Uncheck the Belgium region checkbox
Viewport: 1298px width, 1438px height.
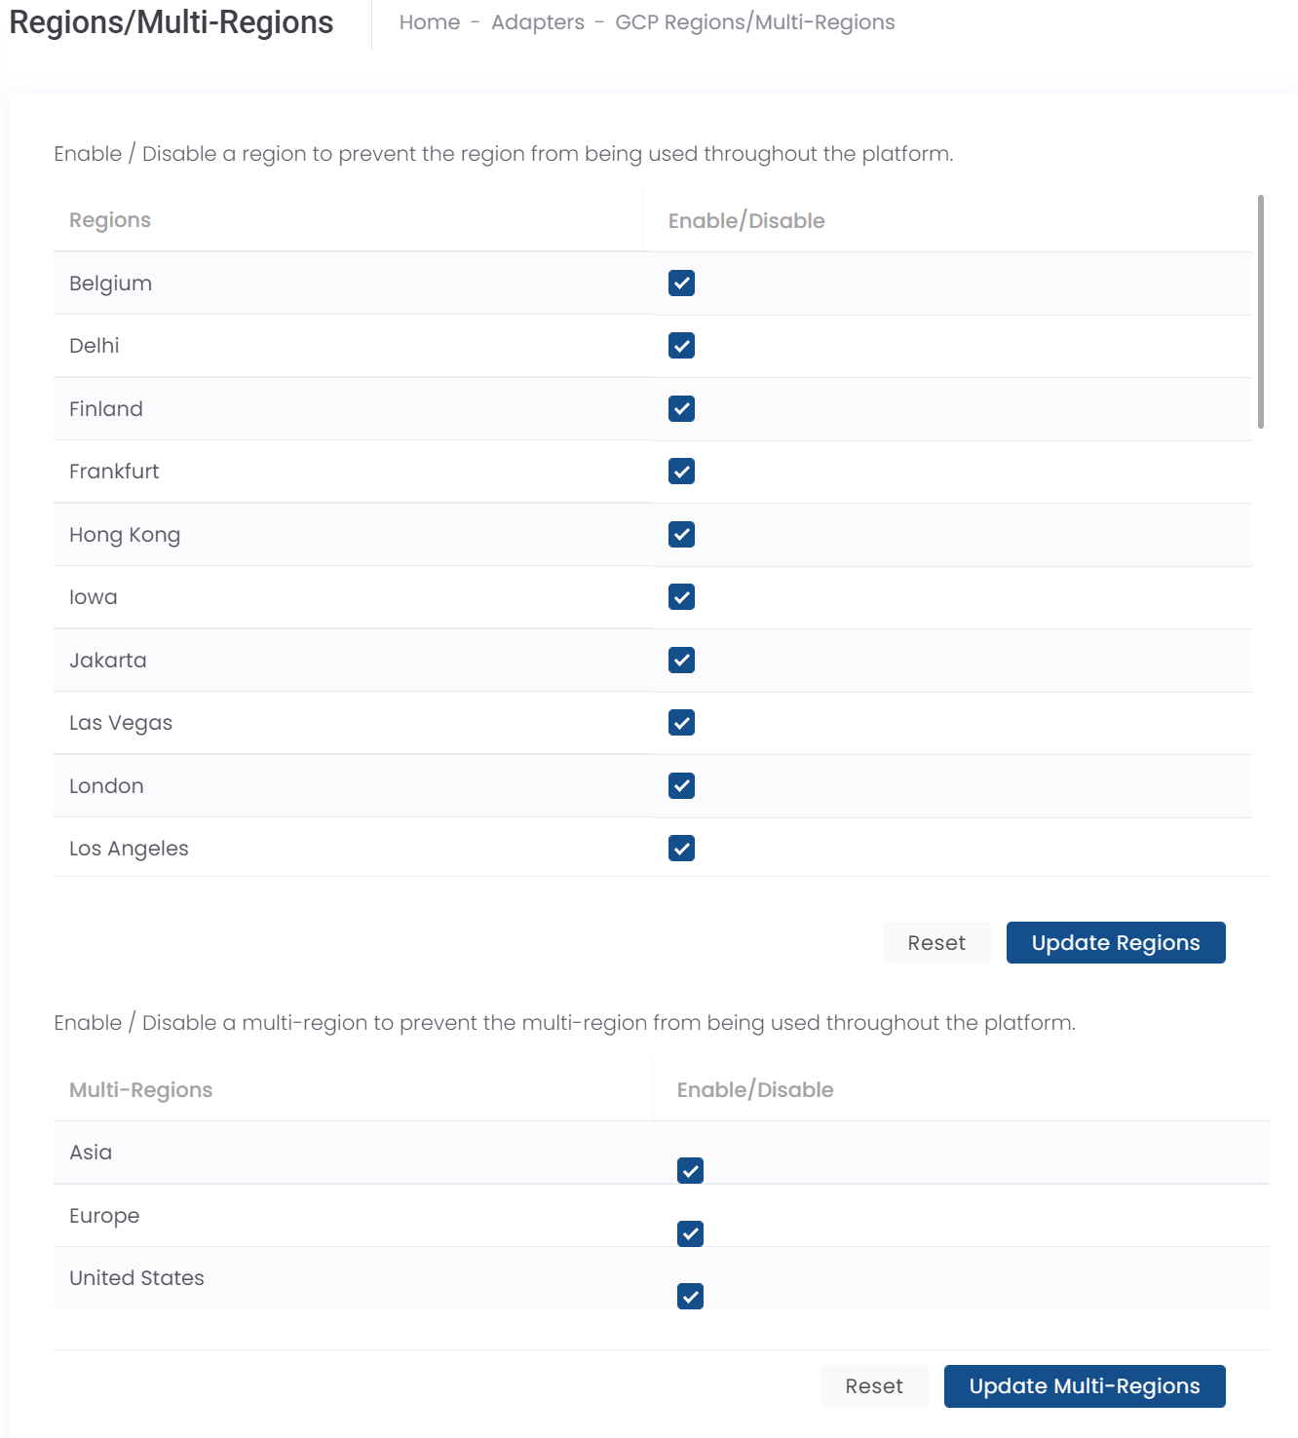click(x=681, y=284)
